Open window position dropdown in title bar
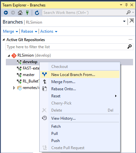The width and height of the screenshot is (136, 153). coord(121,5)
